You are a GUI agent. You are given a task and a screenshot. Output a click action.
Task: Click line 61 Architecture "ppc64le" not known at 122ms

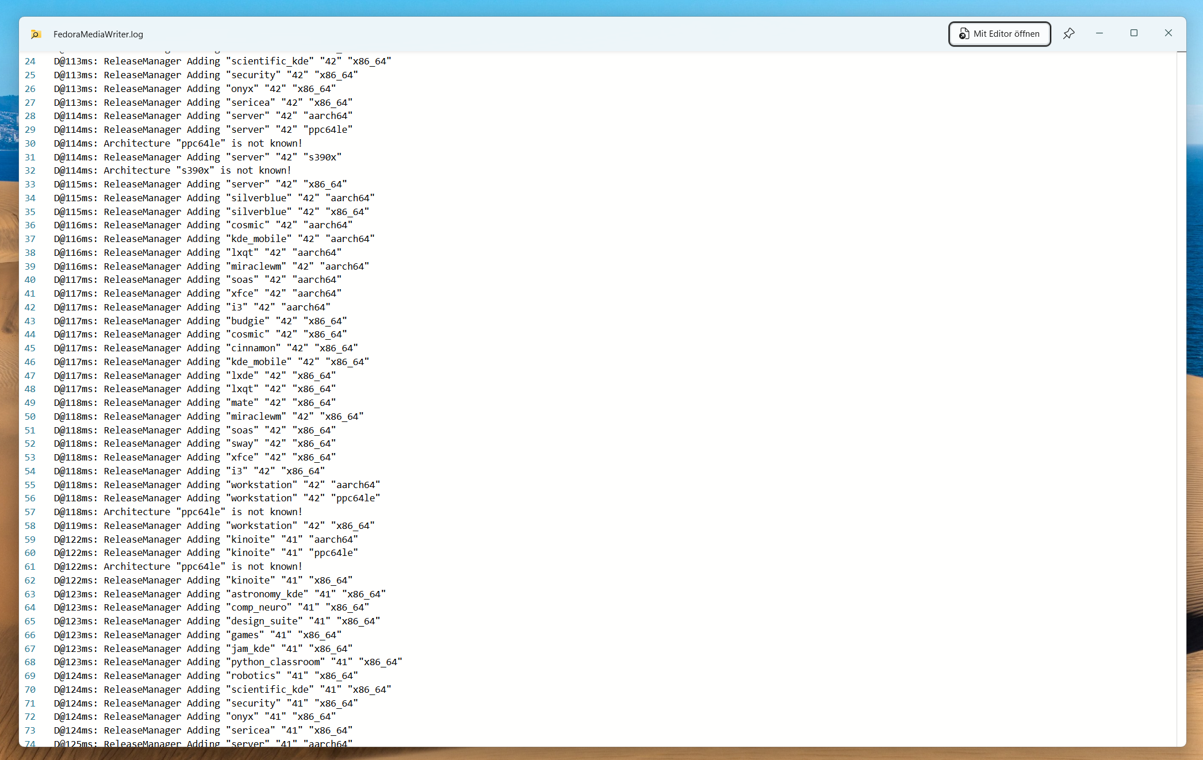click(178, 567)
